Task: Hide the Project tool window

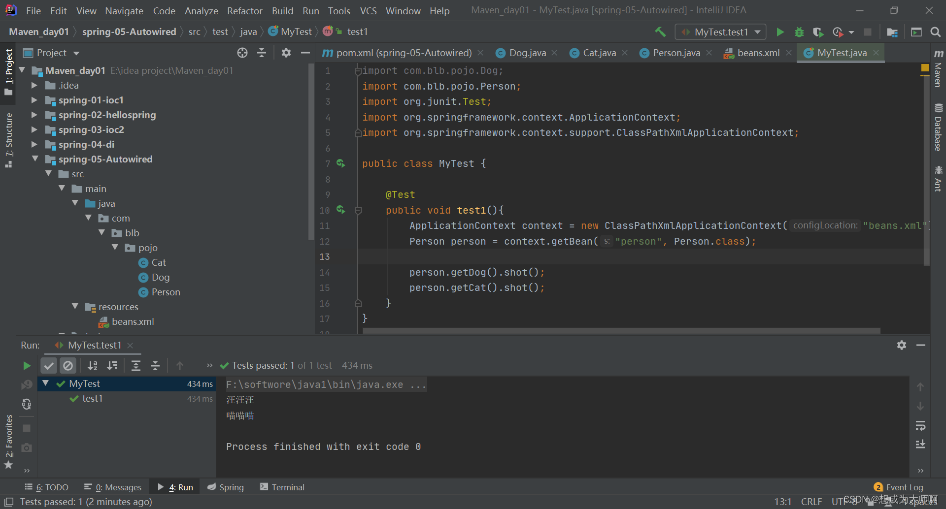Action: click(x=305, y=53)
